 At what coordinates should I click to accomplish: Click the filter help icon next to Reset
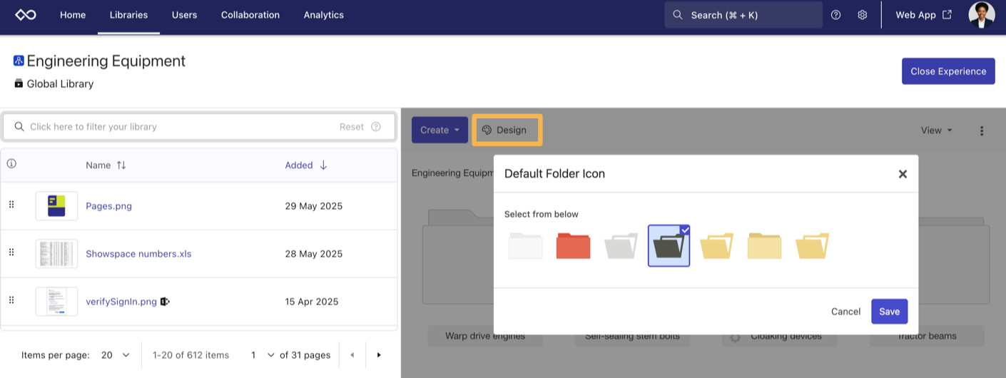tap(376, 127)
